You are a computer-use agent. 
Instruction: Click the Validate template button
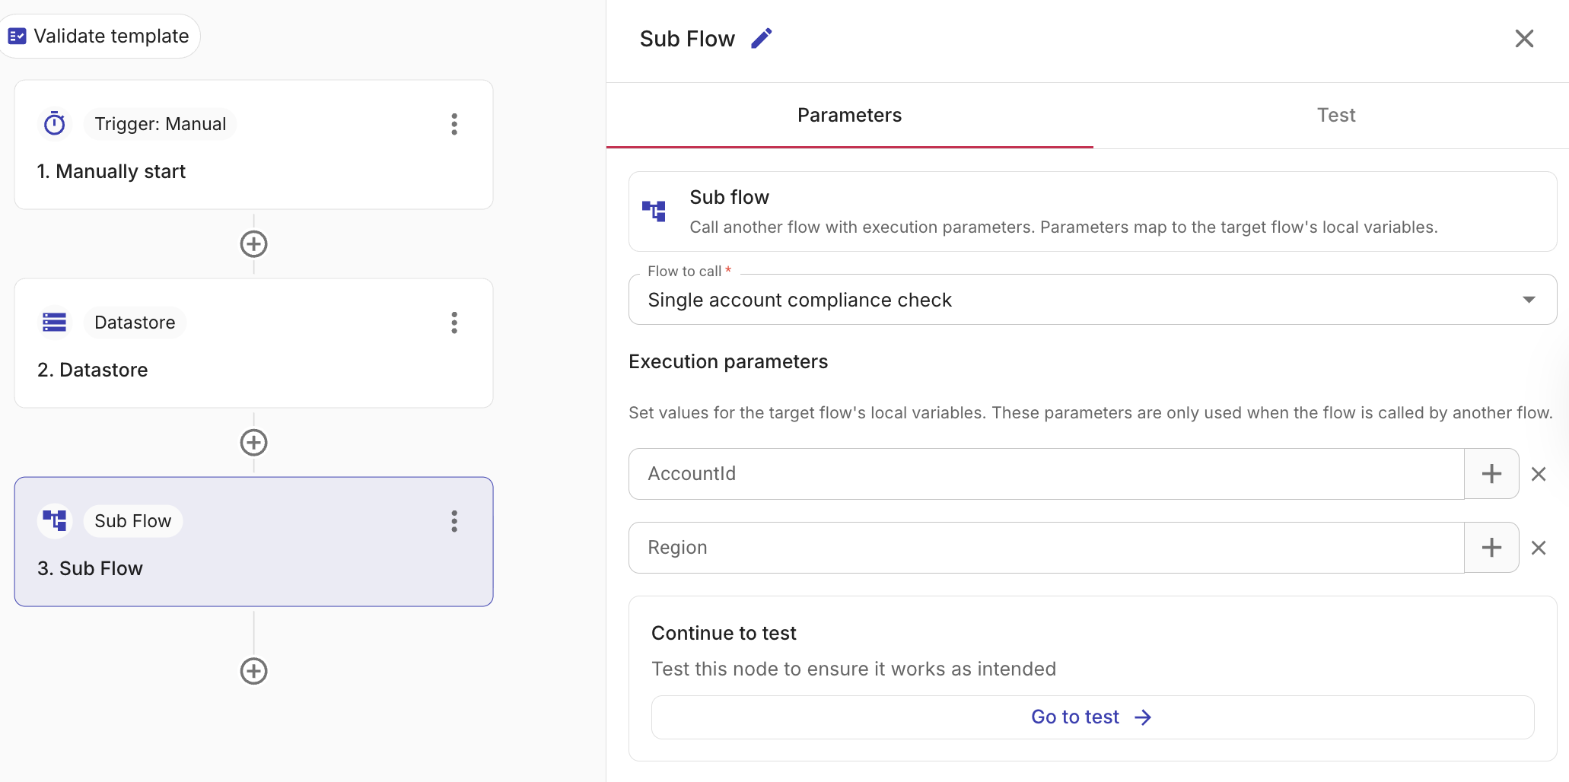click(100, 35)
